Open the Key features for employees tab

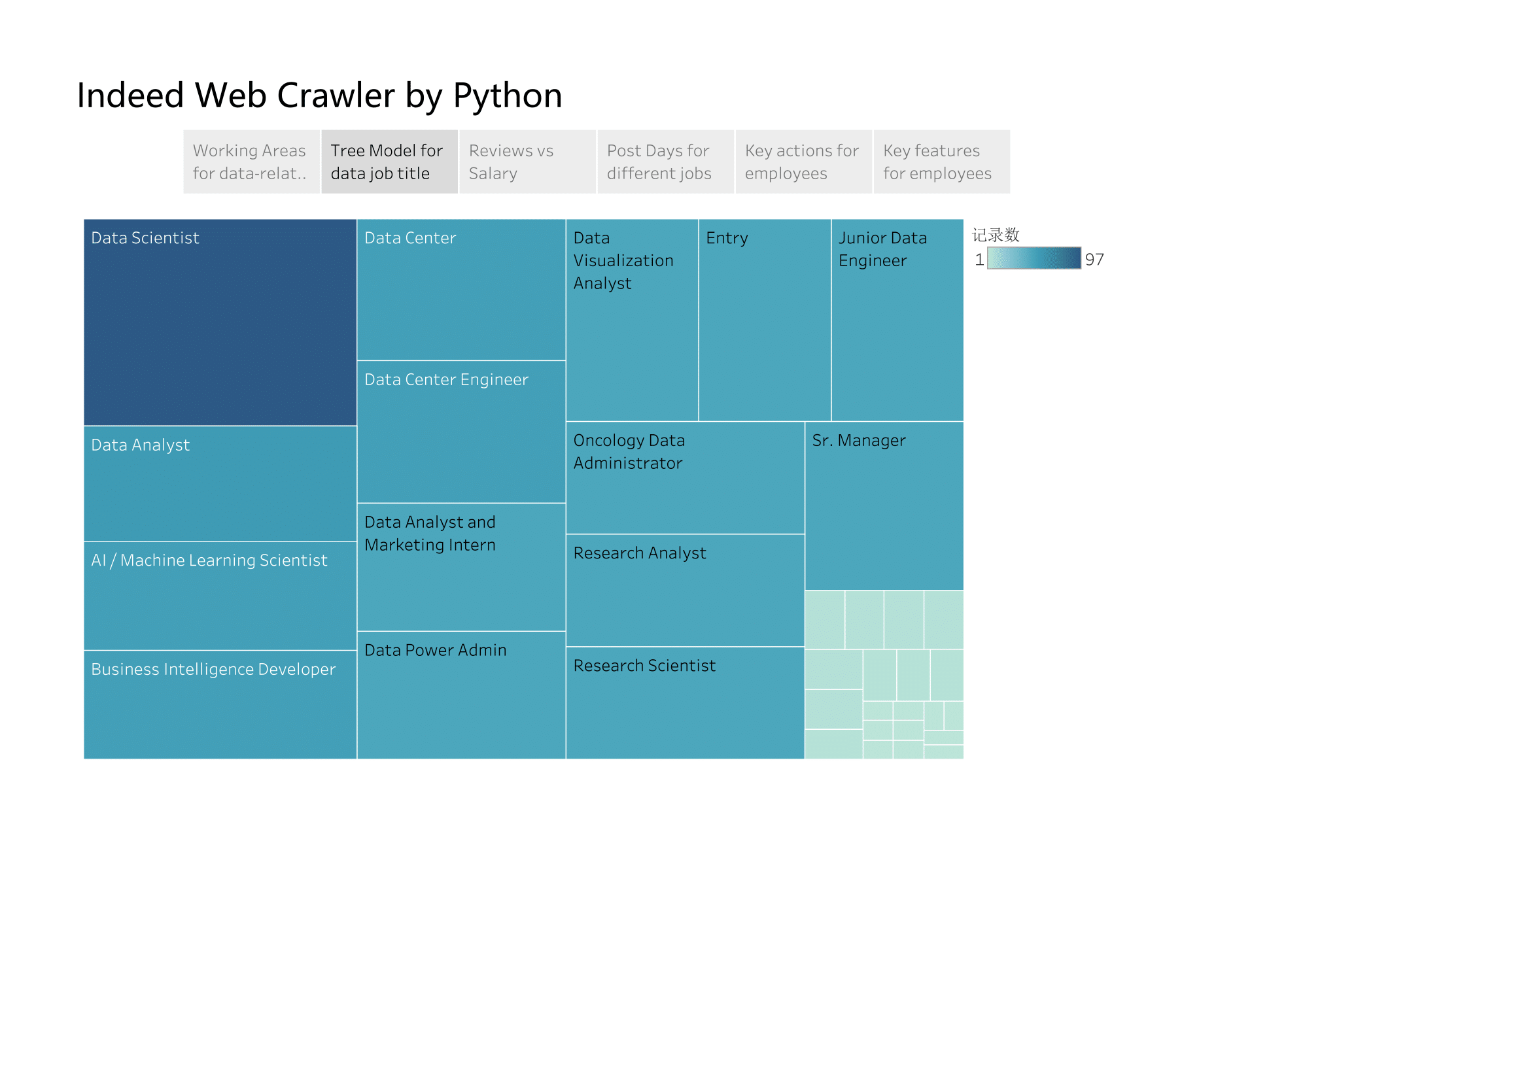[x=941, y=162]
